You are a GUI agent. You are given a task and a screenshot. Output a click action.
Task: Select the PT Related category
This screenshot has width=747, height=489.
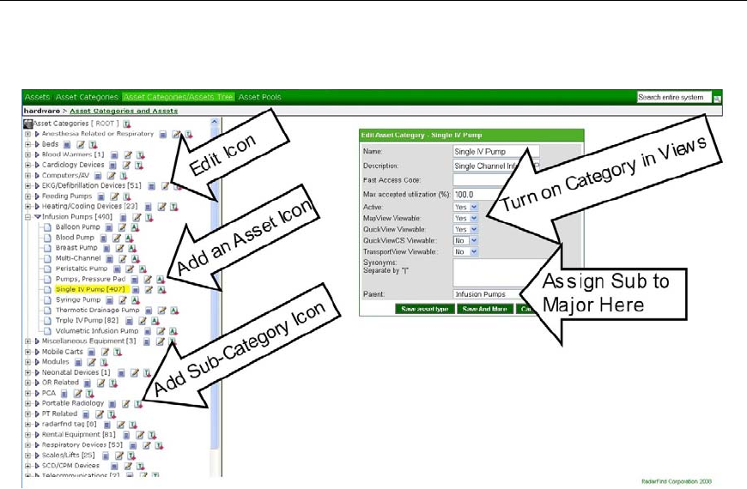(59, 414)
